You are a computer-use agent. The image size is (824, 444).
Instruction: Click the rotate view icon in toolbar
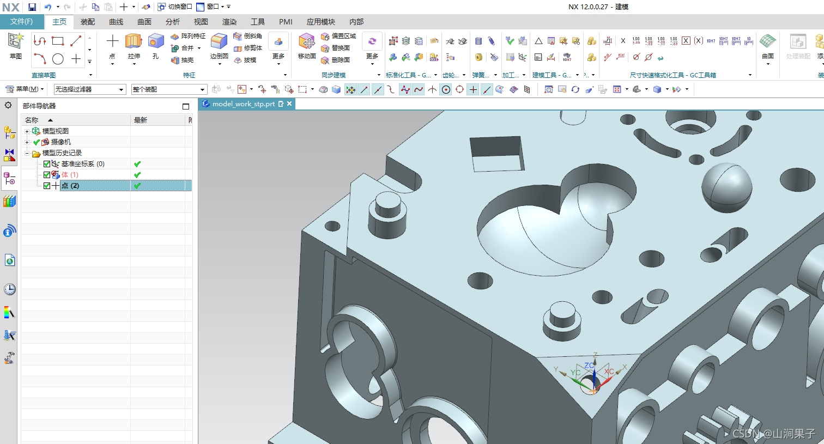[x=575, y=89]
